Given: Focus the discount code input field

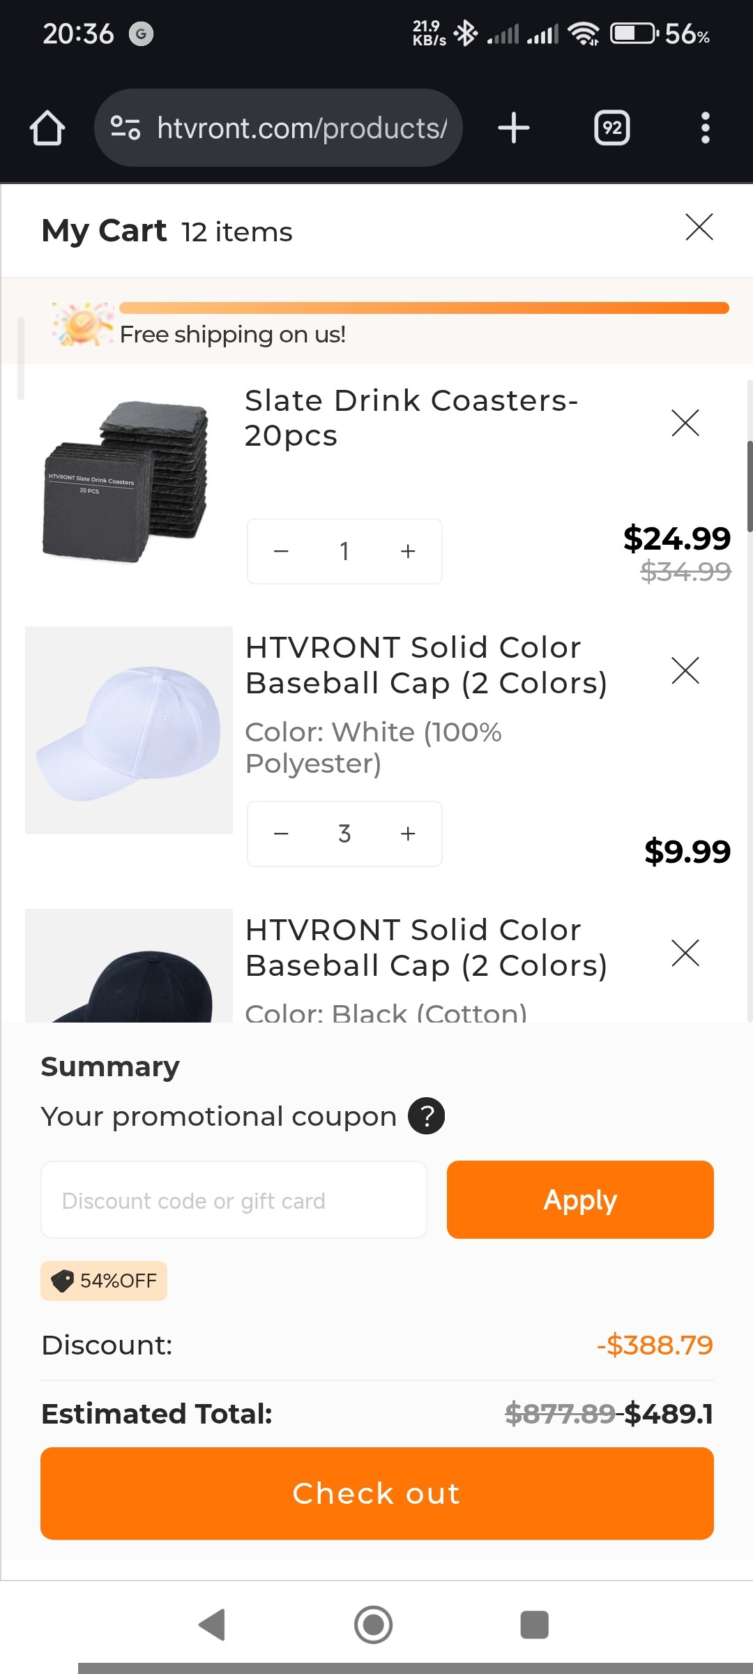Looking at the screenshot, I should 234,1200.
